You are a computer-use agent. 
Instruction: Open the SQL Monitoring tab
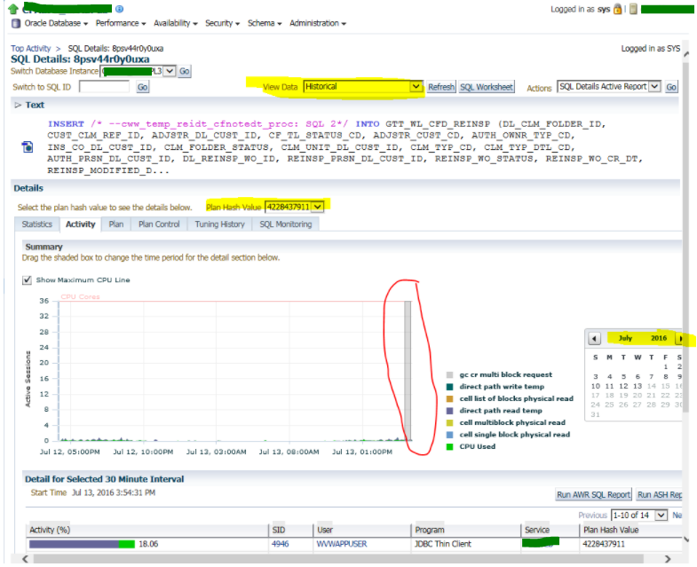[286, 224]
